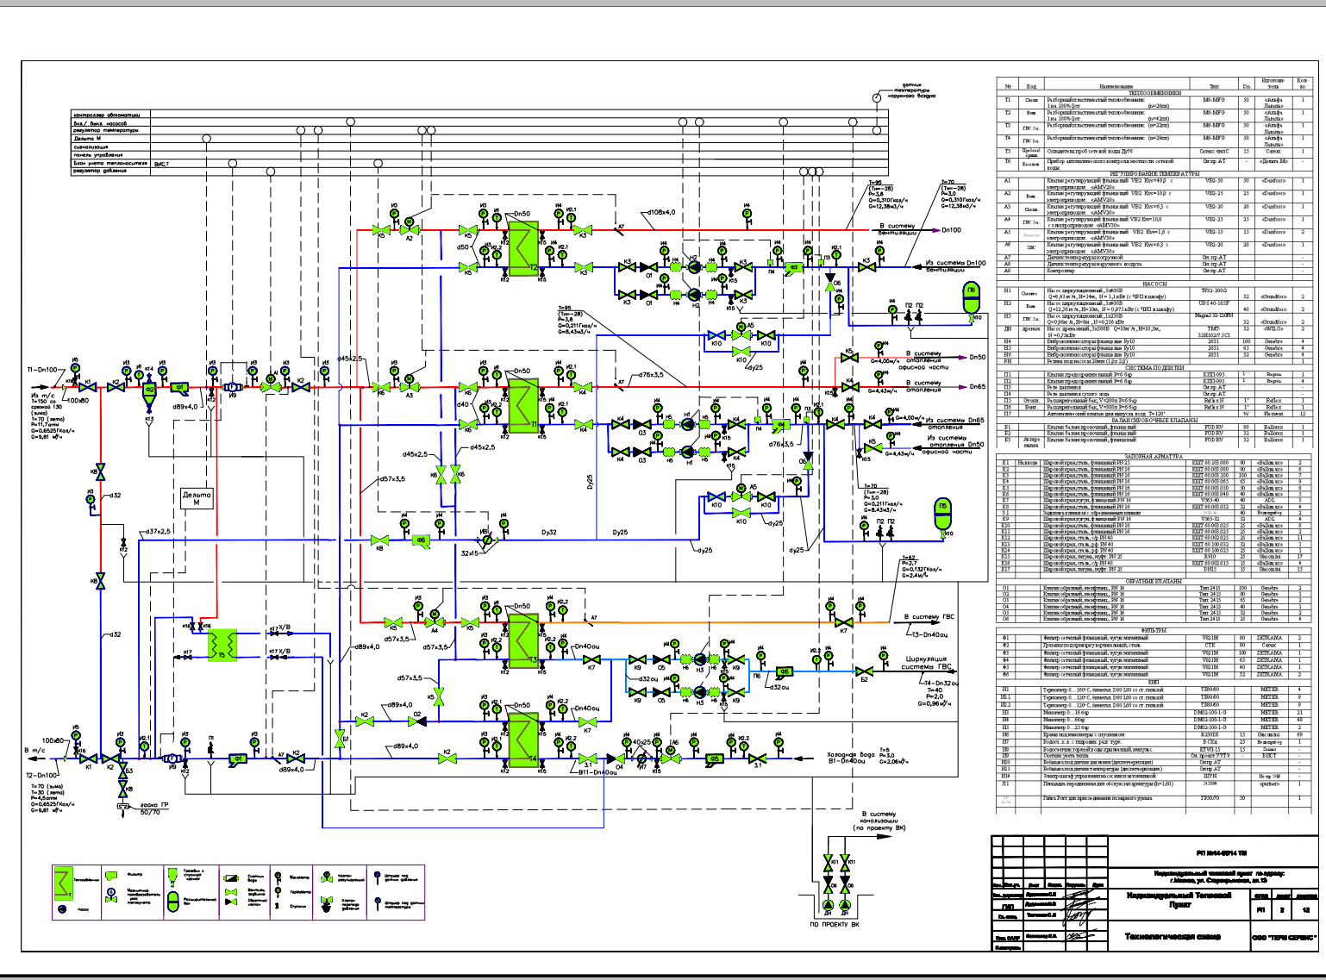Select the A4 motorized control valve
Screen dimensions: 1326x980
435,622
